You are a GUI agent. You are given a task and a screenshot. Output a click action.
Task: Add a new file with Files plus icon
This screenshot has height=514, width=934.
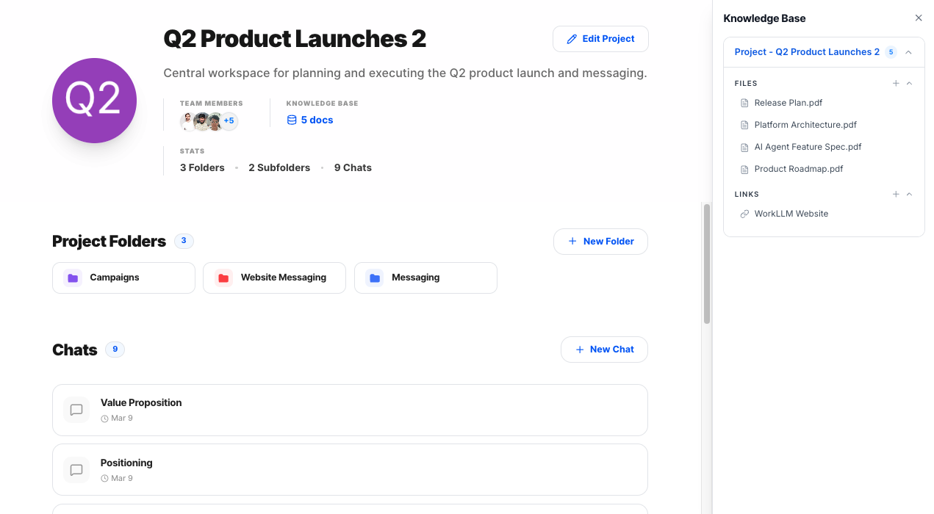coord(896,84)
